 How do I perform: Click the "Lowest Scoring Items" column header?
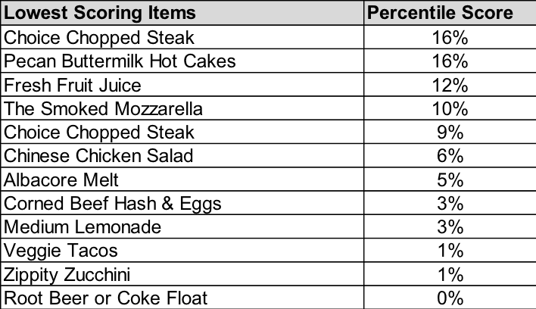pyautogui.click(x=182, y=13)
